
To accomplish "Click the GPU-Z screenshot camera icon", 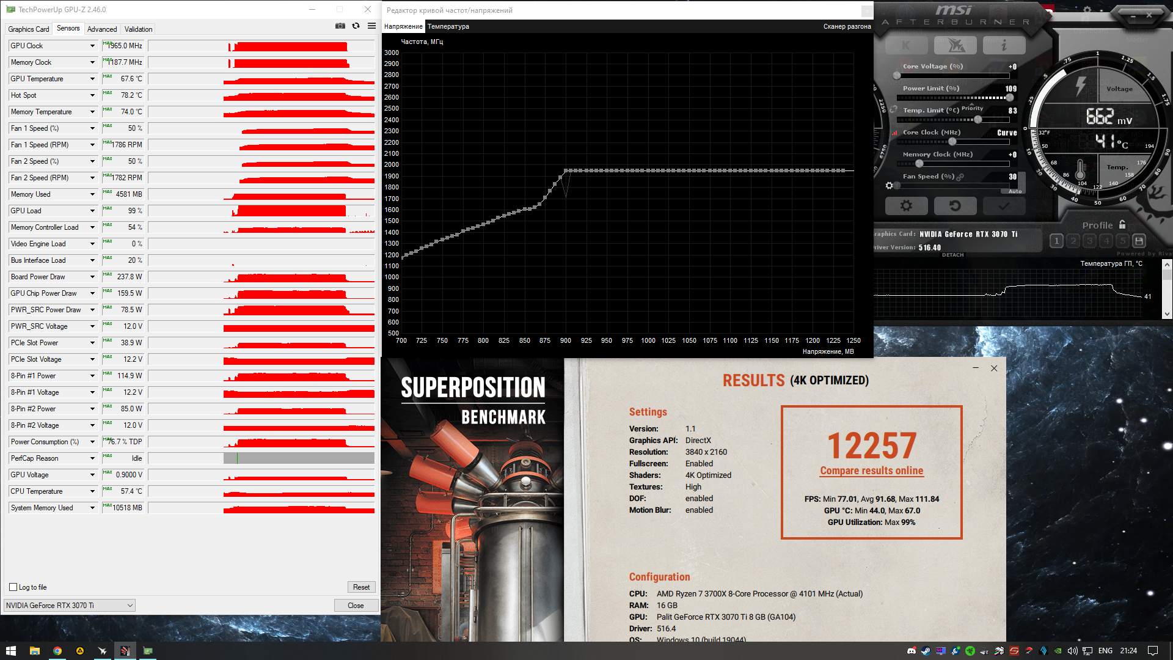I will (340, 26).
